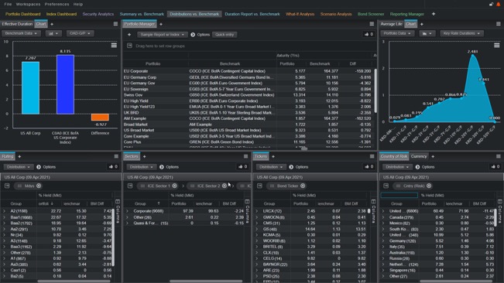Open the Sectors panel hamburger menu
Screen dimensions: 504x283
245,156
